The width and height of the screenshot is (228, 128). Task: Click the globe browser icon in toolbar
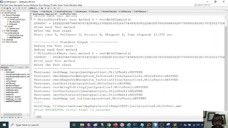click(42, 8)
